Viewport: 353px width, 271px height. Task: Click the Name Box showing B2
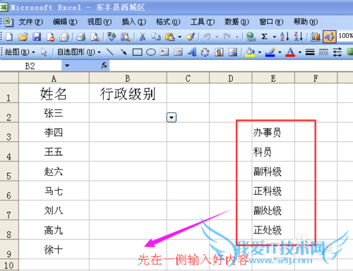30,66
